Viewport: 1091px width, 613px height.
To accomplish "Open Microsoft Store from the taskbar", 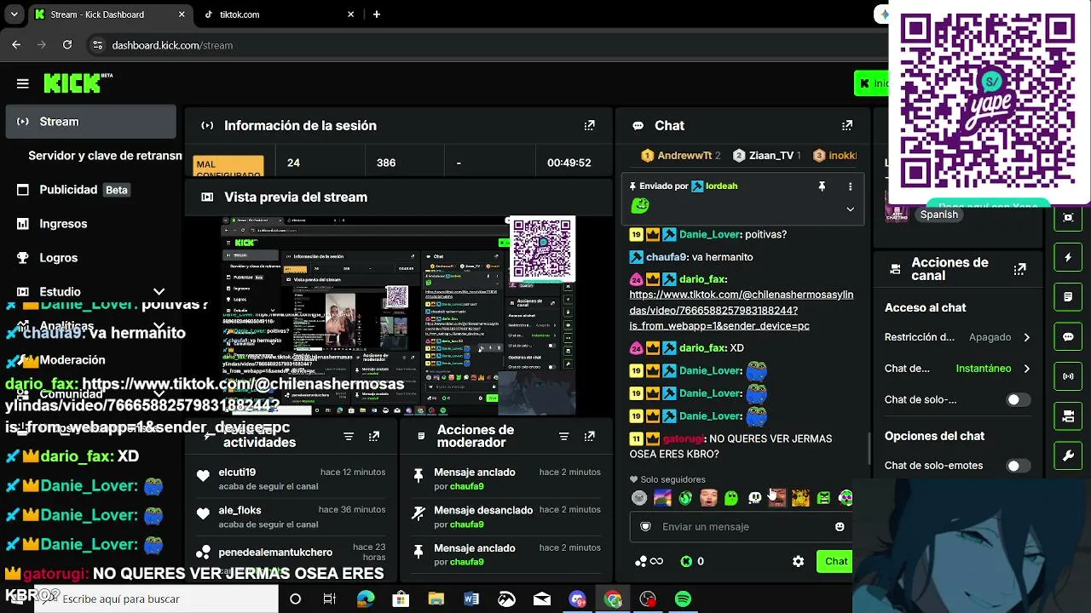I will pyautogui.click(x=401, y=599).
